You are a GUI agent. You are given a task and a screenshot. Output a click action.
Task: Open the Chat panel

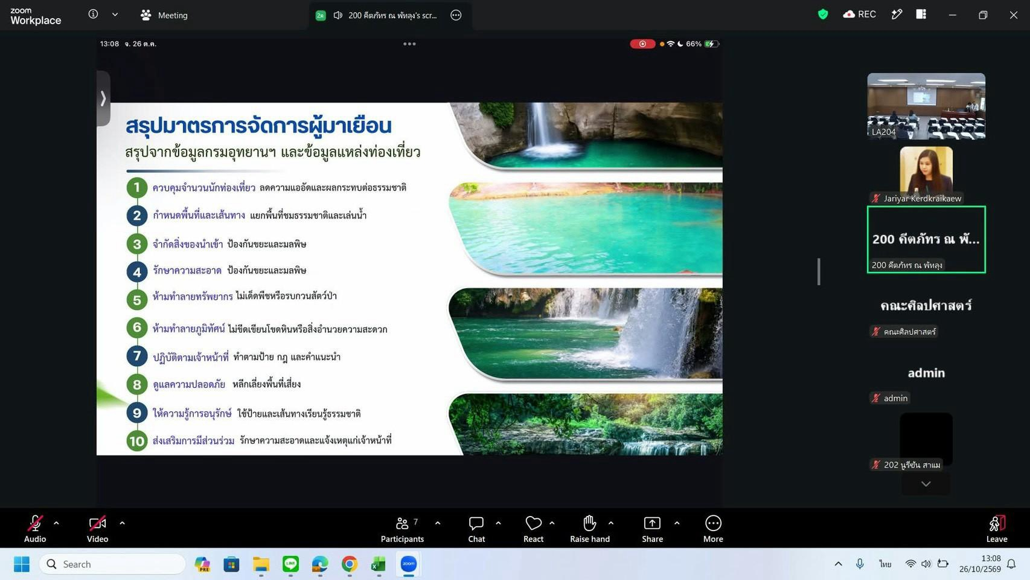[x=476, y=529]
